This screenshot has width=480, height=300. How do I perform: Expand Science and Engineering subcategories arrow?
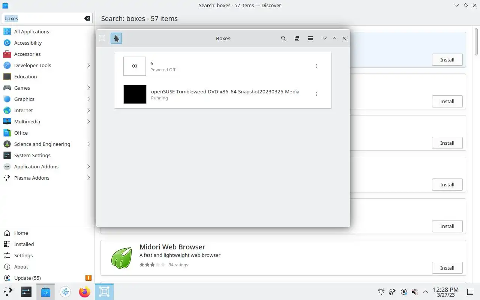tap(88, 144)
